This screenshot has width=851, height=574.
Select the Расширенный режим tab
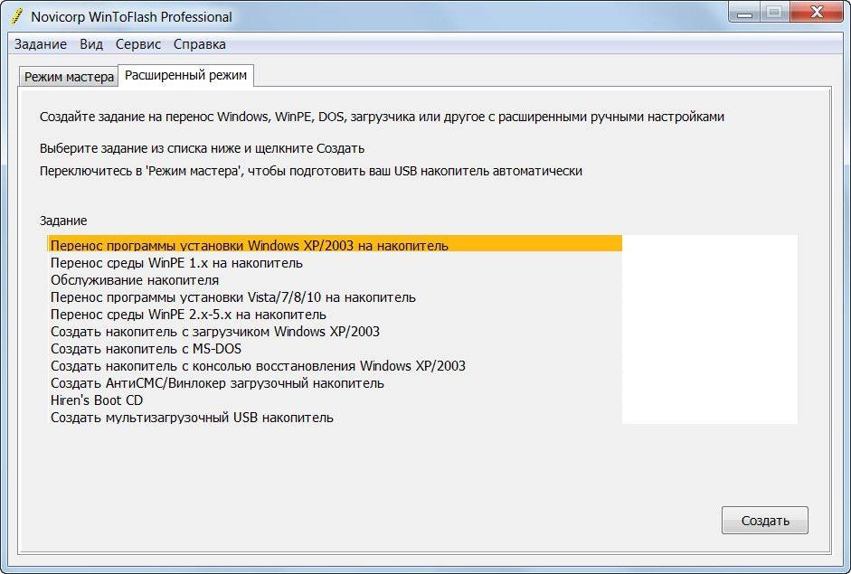(x=185, y=75)
